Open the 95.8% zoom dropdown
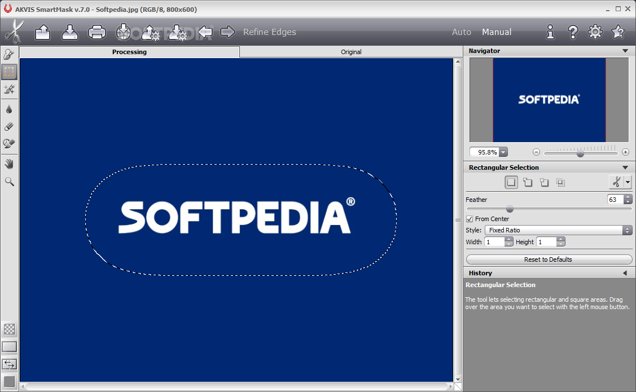The width and height of the screenshot is (636, 392). [503, 152]
